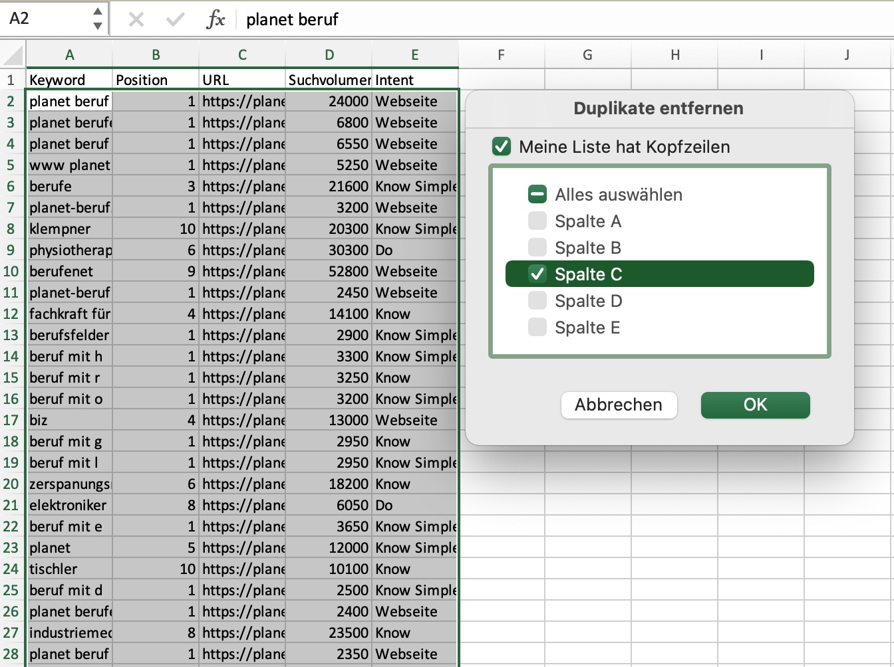Select column C header
894x667 pixels.
(242, 55)
